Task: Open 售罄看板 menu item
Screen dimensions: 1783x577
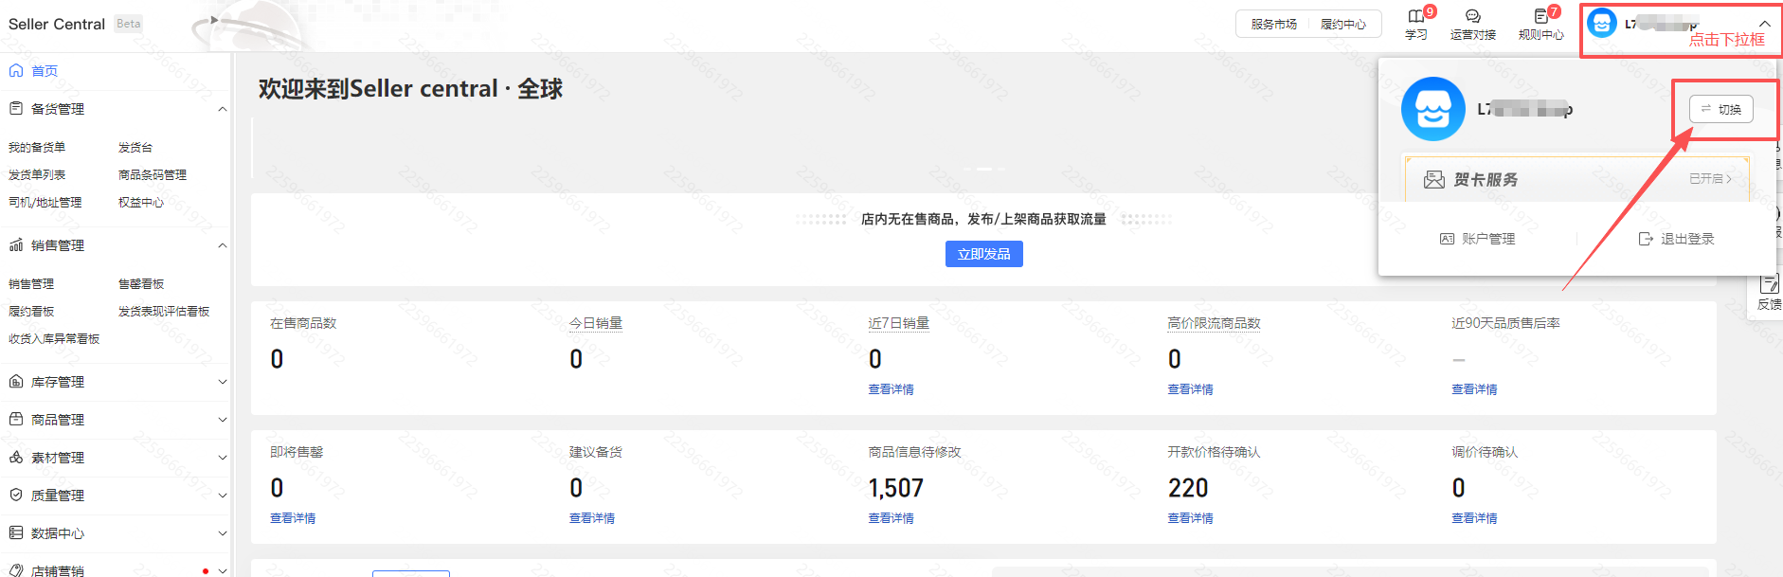Action: point(141,284)
